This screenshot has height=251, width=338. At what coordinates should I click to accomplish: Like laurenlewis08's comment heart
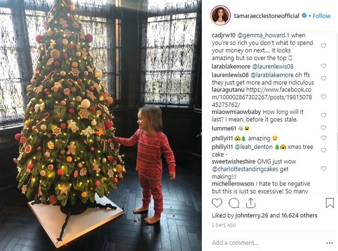tap(323, 78)
